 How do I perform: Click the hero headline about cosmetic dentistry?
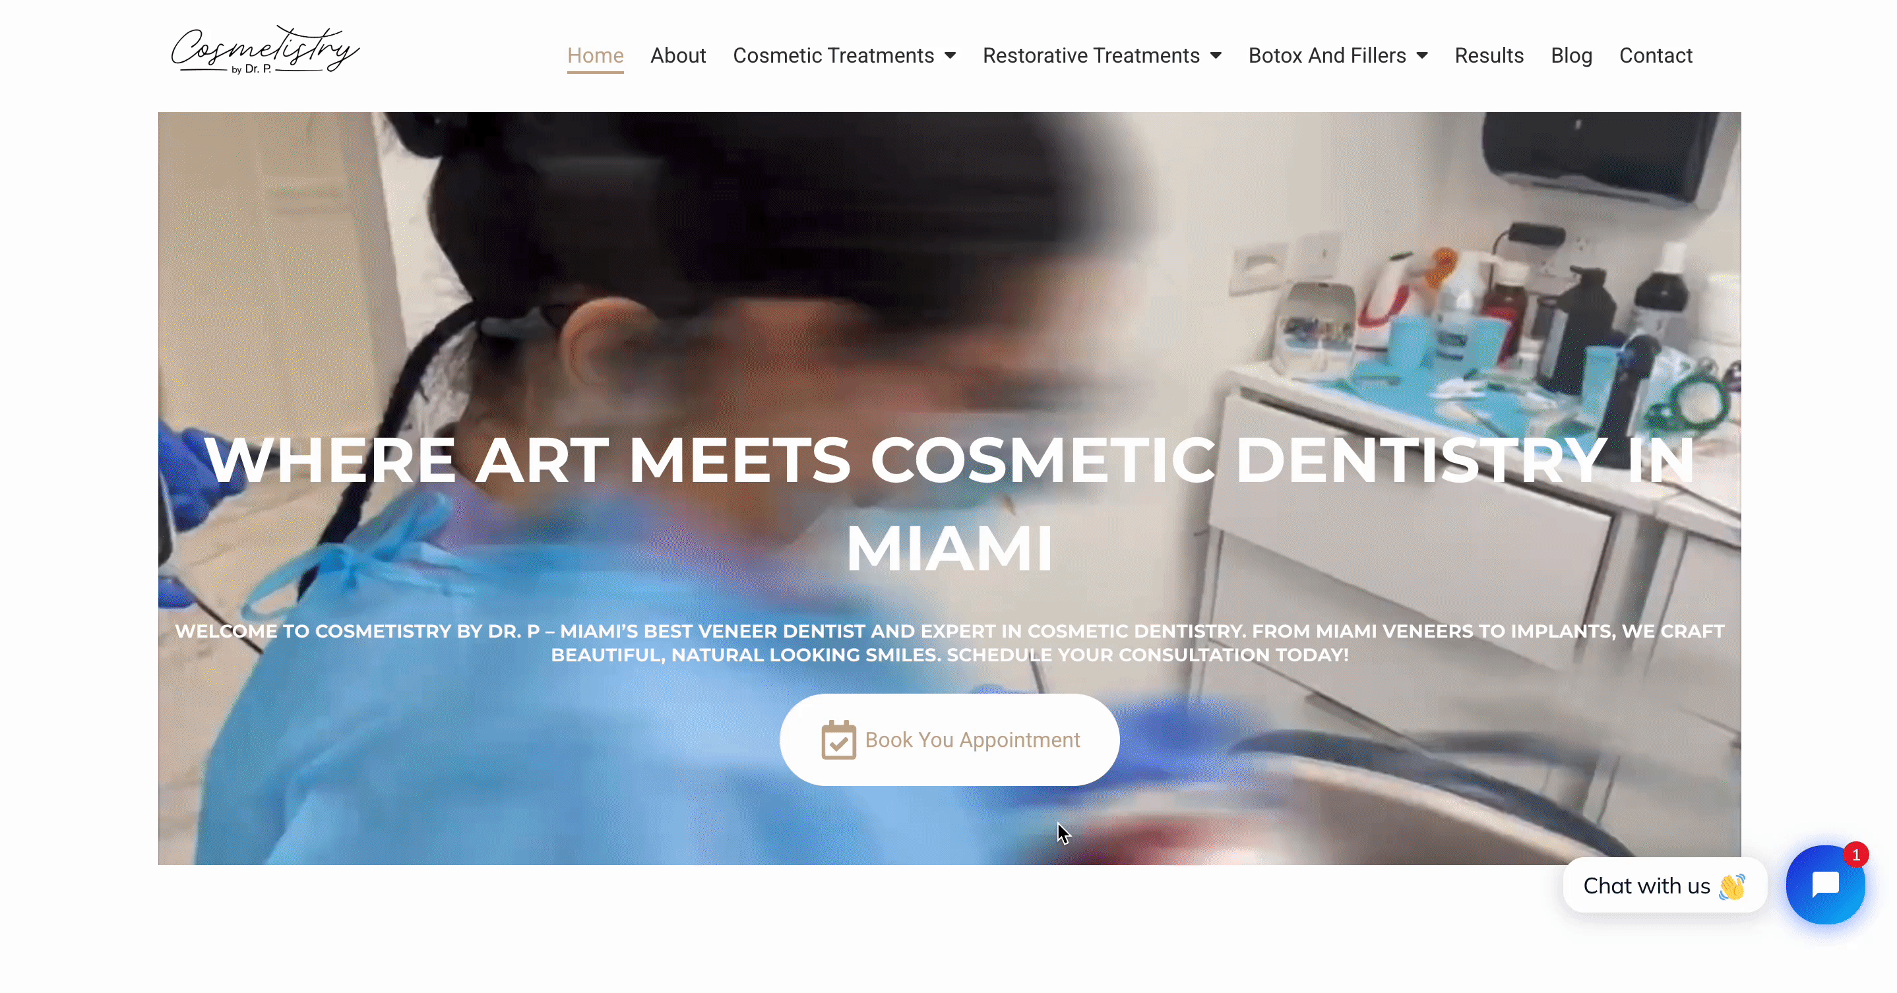point(949,504)
